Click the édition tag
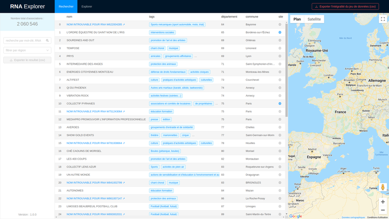The image size is (389, 219). pyautogui.click(x=166, y=119)
